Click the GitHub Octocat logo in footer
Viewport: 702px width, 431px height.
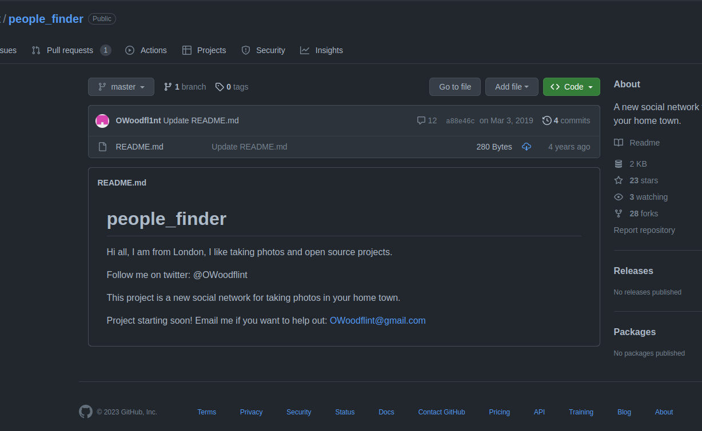tap(86, 412)
